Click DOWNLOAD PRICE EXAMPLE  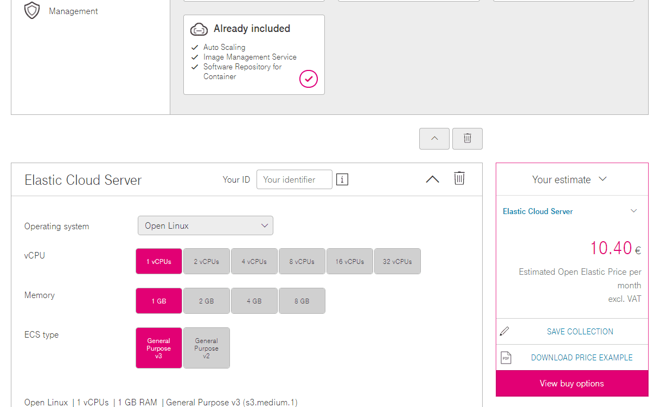(581, 358)
